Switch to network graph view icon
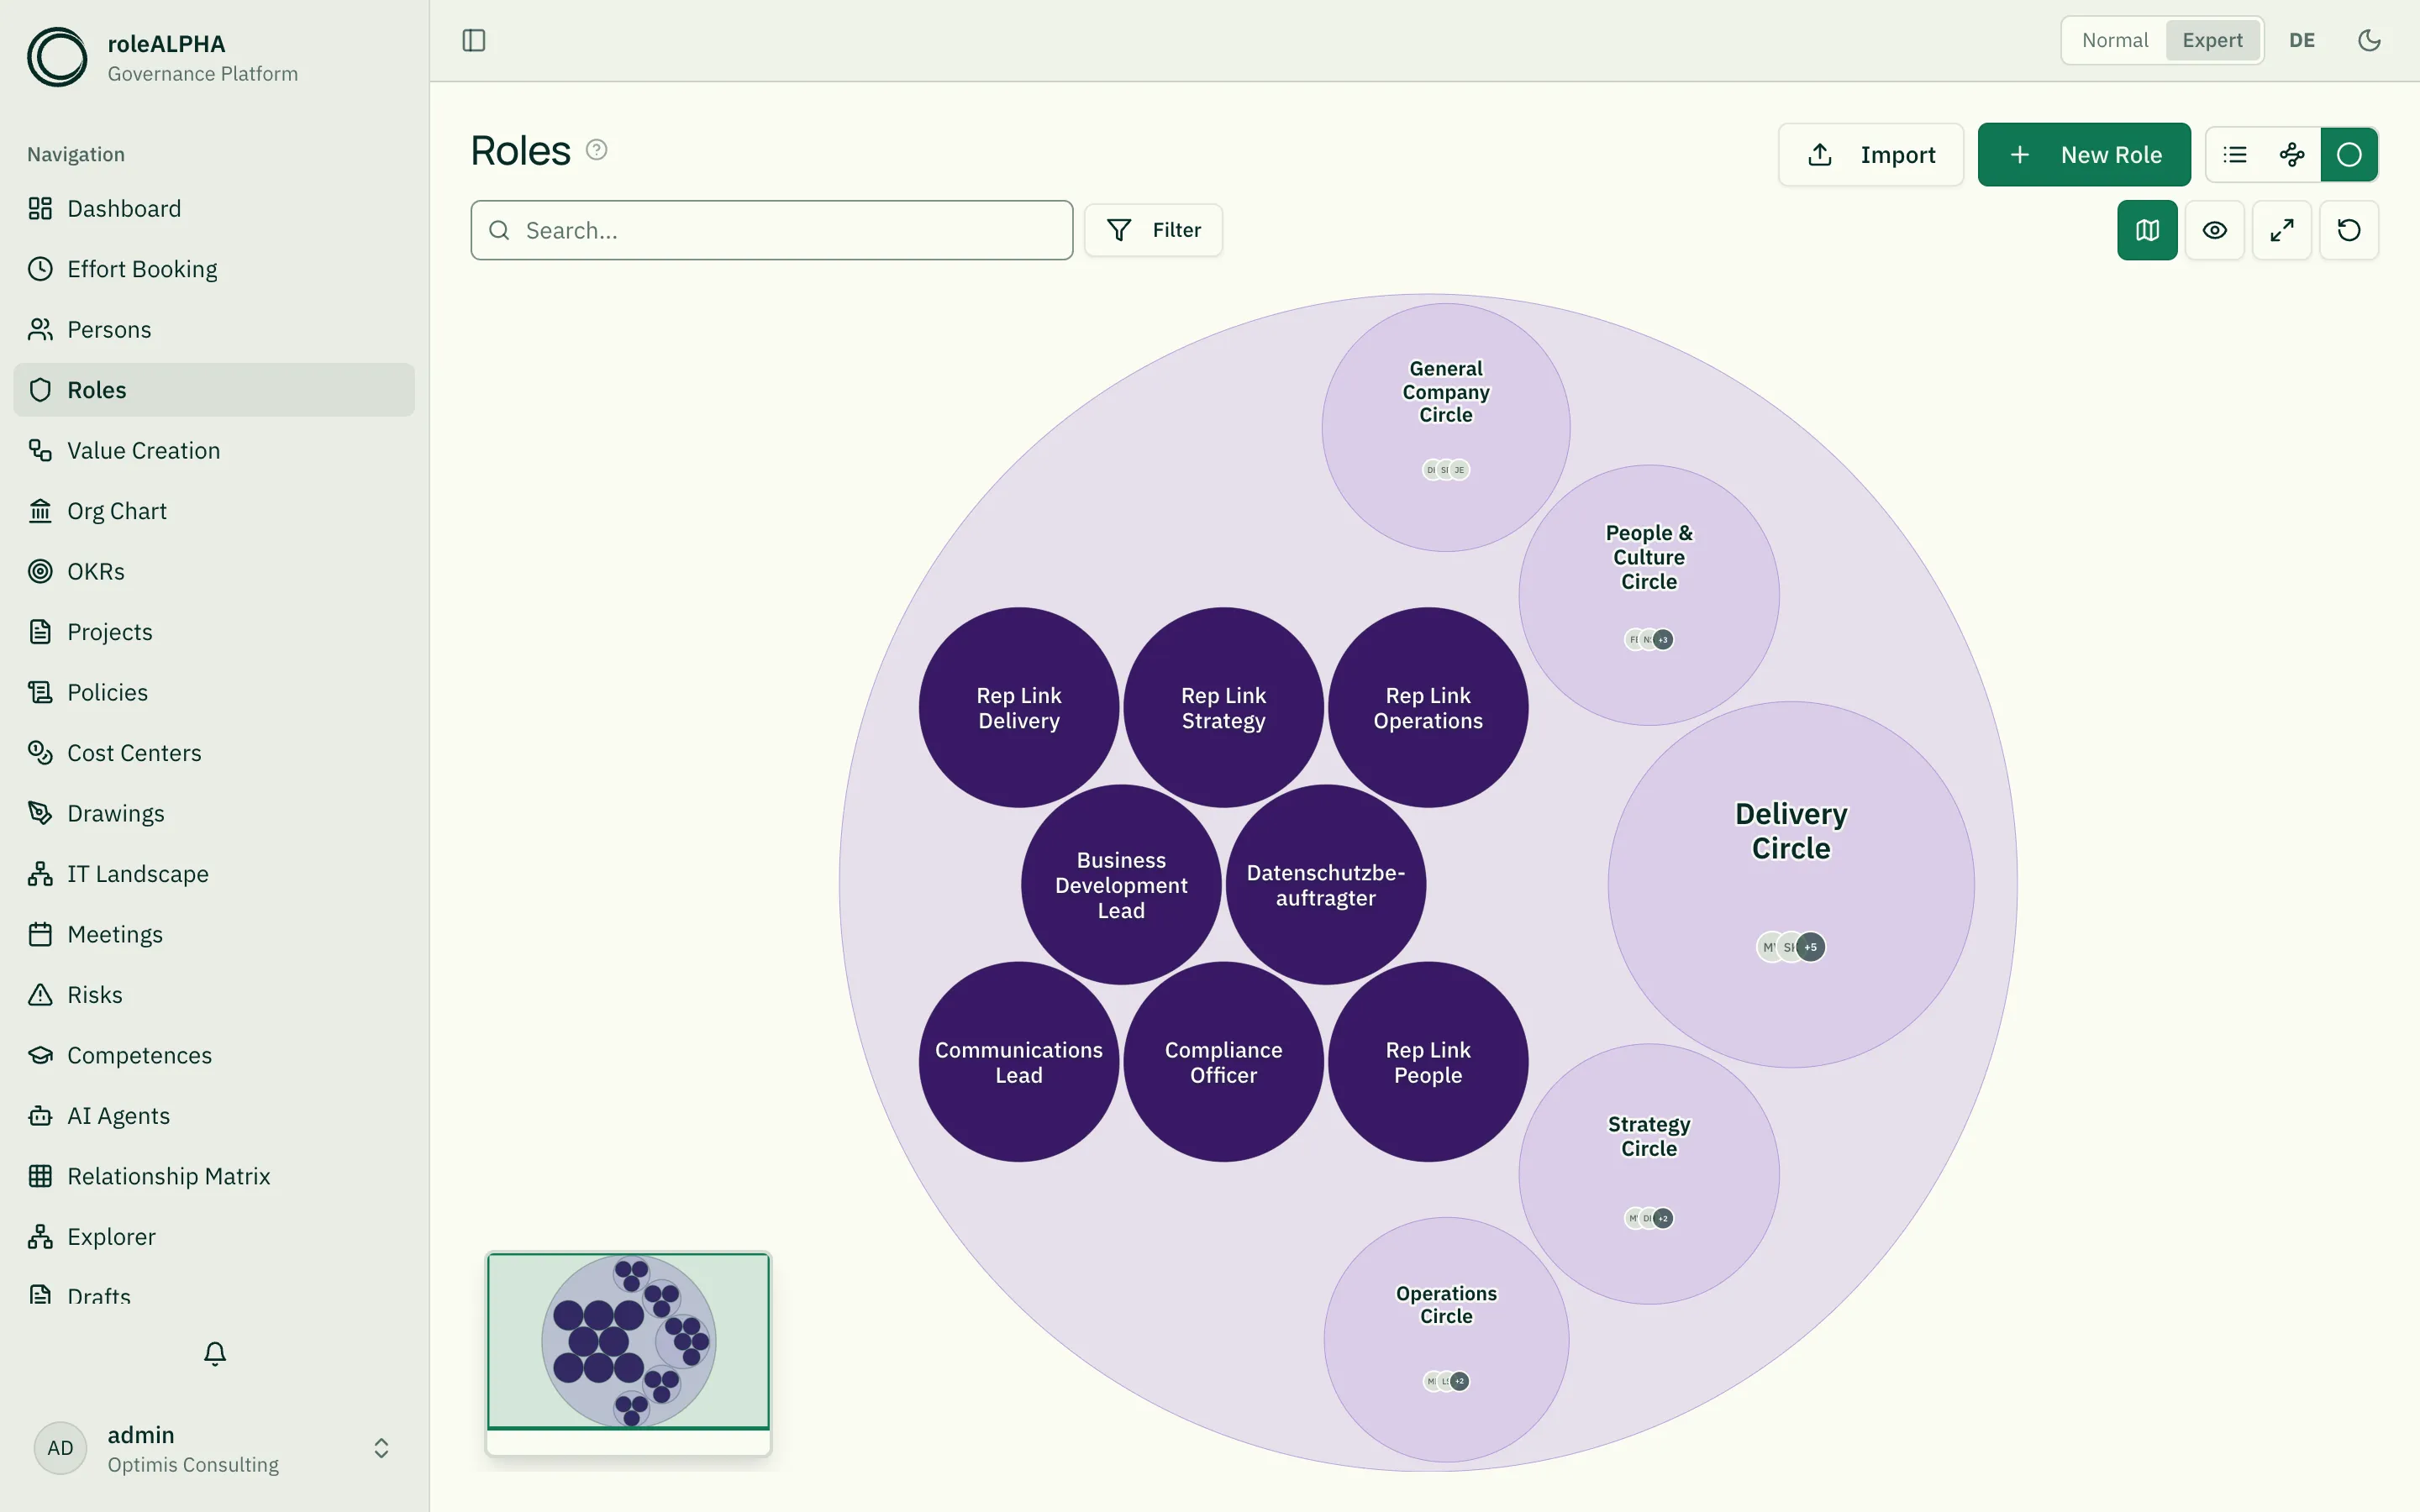Viewport: 2420px width, 1512px height. pos(2292,155)
